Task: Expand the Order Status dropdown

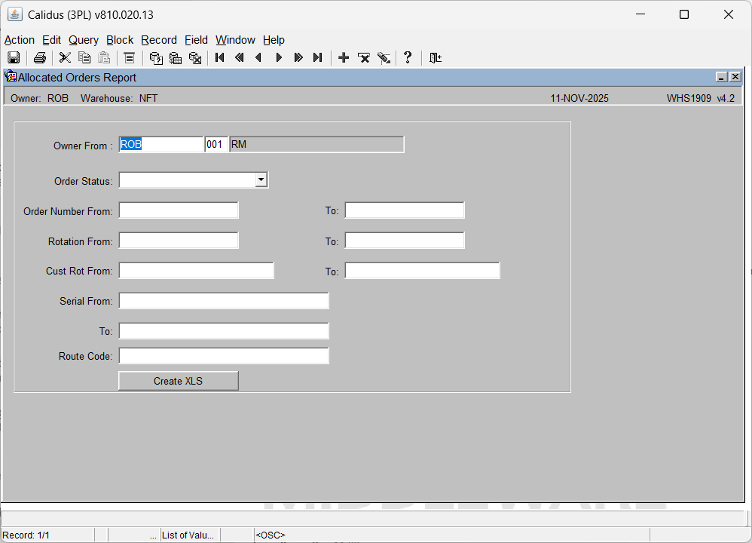Action: click(x=261, y=180)
